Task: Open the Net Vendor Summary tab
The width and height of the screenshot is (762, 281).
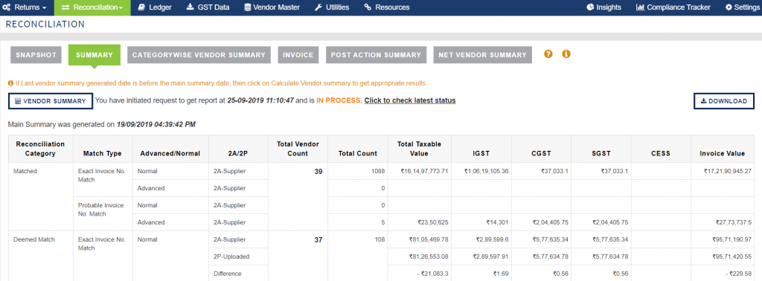Action: click(x=482, y=55)
